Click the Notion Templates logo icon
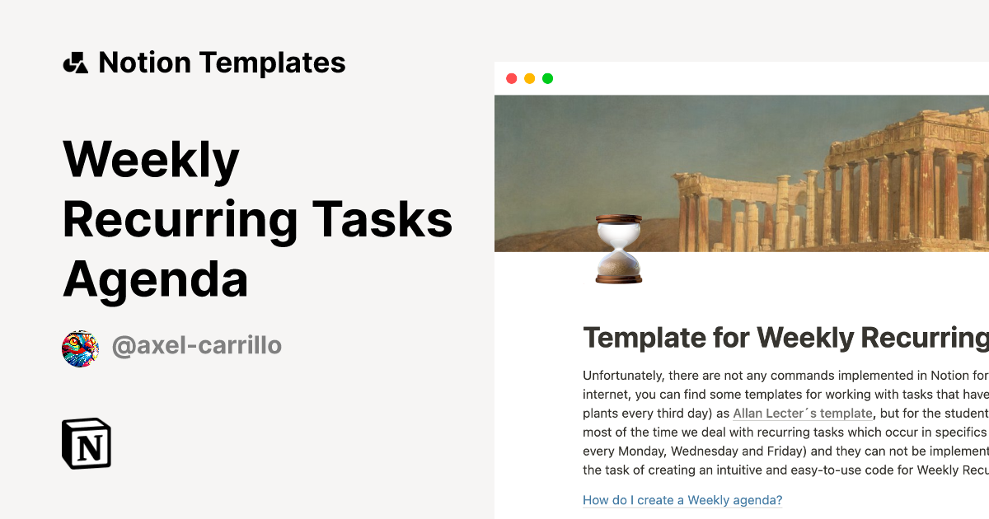Screen dimensions: 989x519 tap(77, 62)
